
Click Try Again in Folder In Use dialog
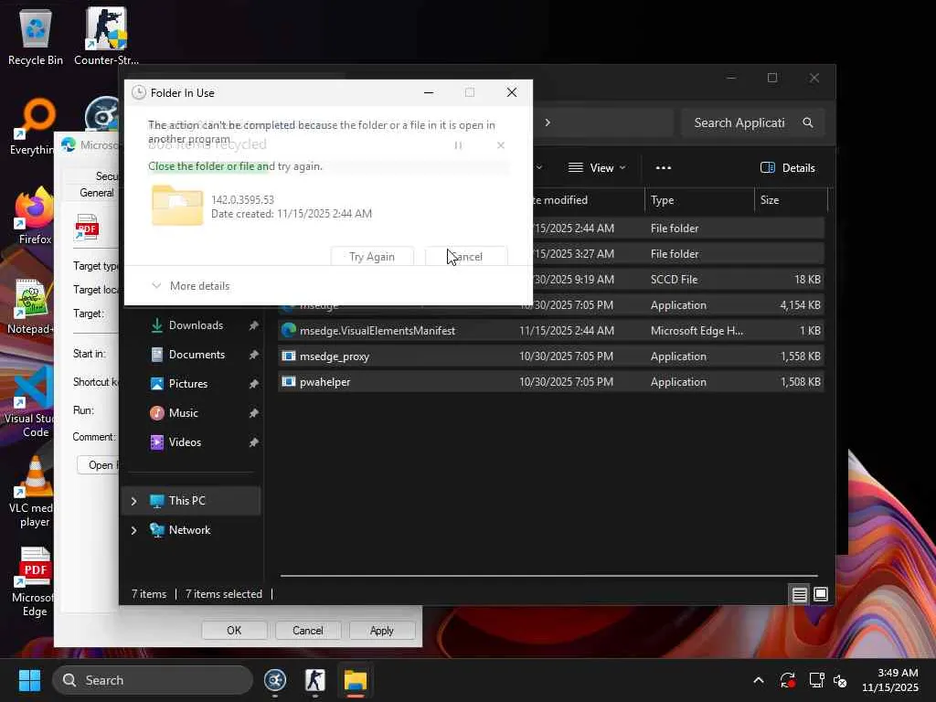tap(372, 257)
